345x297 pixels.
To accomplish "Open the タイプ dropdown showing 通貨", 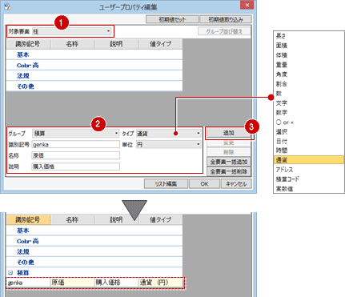I will pos(169,133).
